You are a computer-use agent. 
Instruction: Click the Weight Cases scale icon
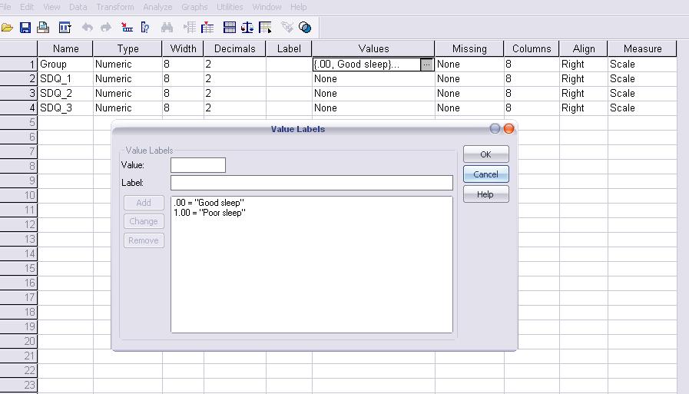click(x=247, y=28)
